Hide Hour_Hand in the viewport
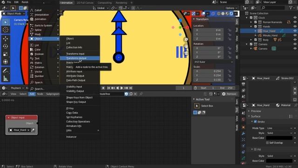Viewport: 298px width, 168px height. point(295,31)
